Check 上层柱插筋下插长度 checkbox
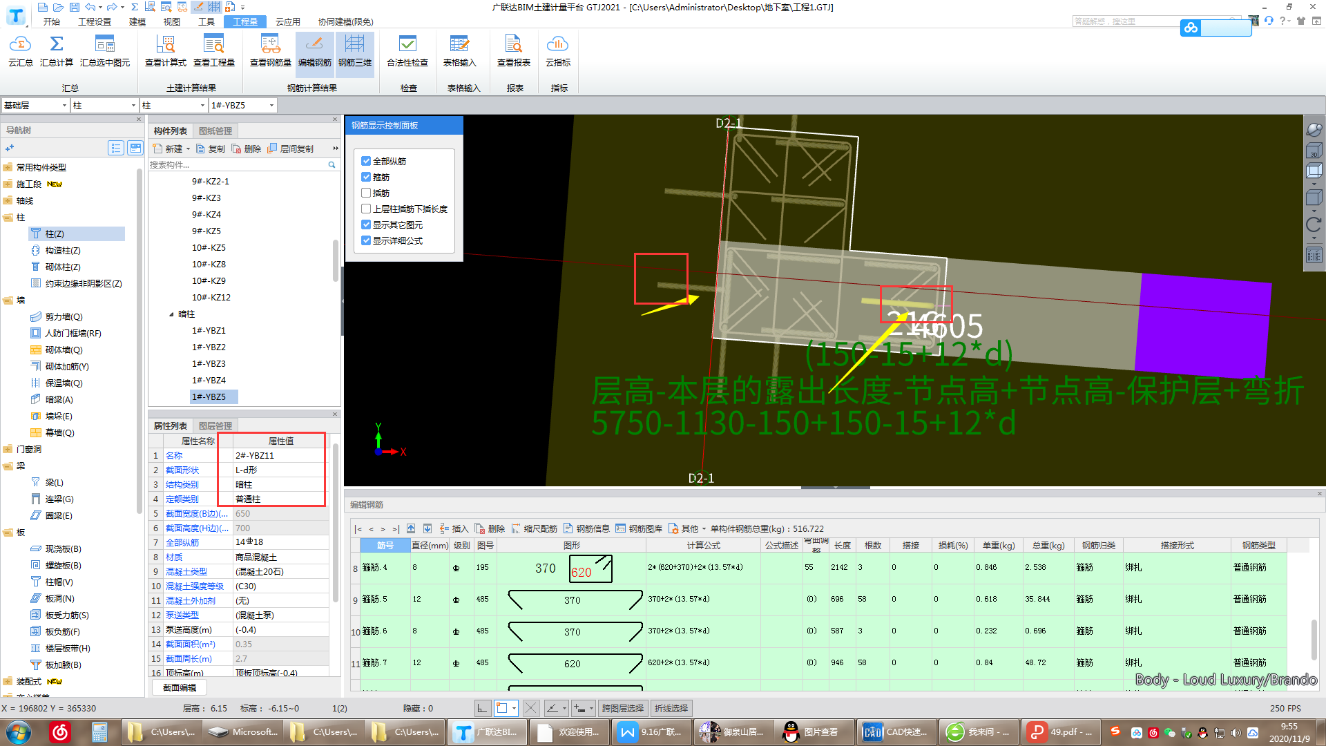Image resolution: width=1326 pixels, height=746 pixels. click(x=366, y=209)
